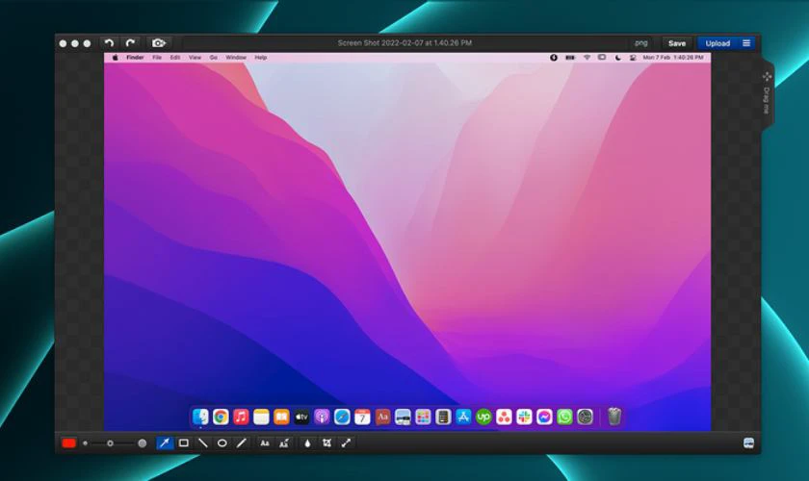The width and height of the screenshot is (809, 481).
Task: Click the moon Do Not Disturb icon
Action: pos(617,58)
